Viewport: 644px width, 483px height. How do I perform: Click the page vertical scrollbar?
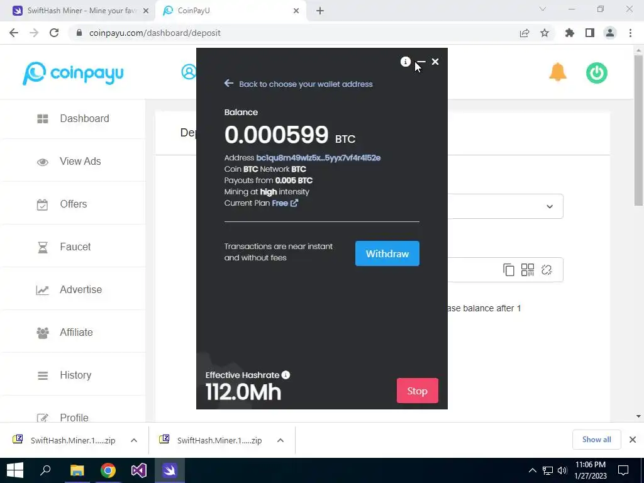tap(638, 131)
